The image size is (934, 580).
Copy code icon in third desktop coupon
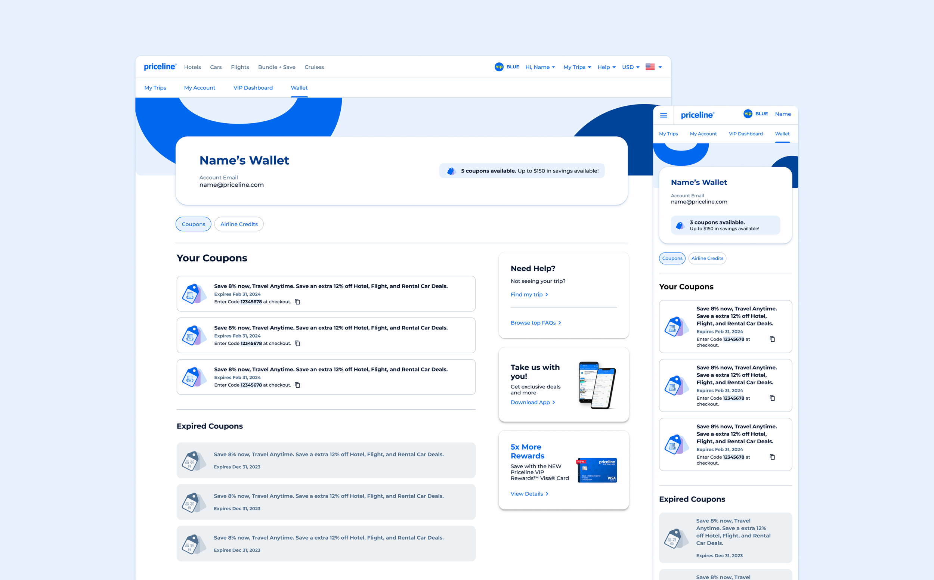(x=297, y=385)
